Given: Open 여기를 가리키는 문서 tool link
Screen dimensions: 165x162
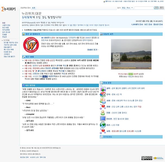Looking at the screenshot, I should 11,43.
